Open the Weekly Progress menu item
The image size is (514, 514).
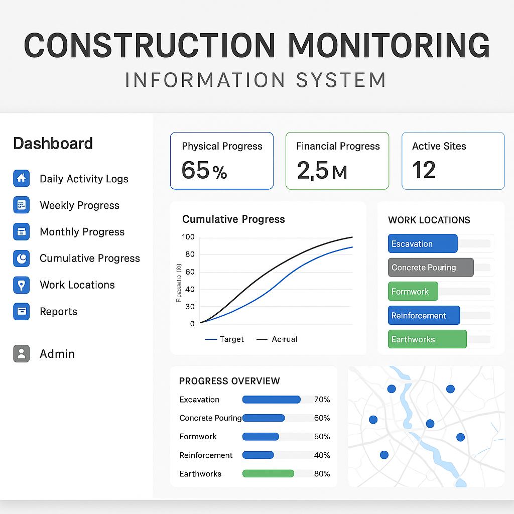click(x=79, y=205)
